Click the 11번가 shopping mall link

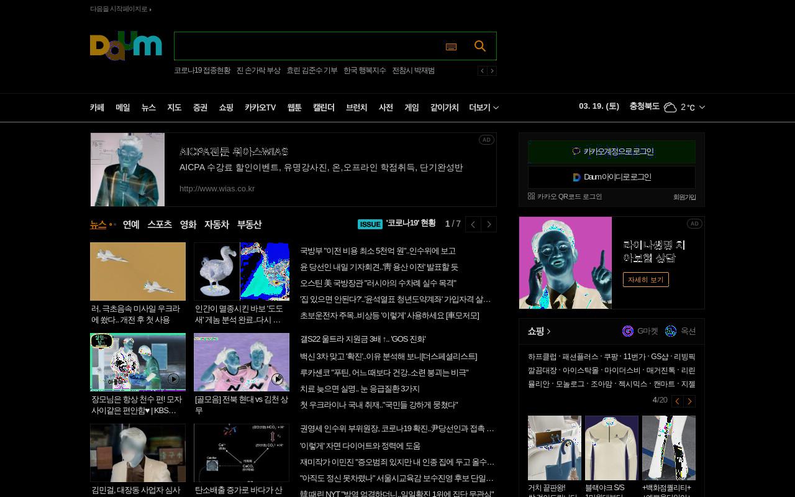point(635,357)
